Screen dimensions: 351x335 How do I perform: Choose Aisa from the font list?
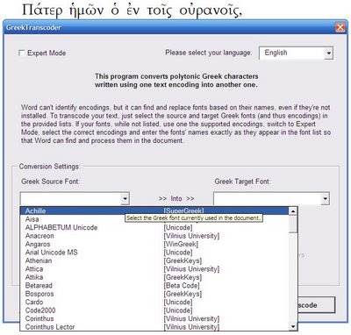[x=154, y=219]
